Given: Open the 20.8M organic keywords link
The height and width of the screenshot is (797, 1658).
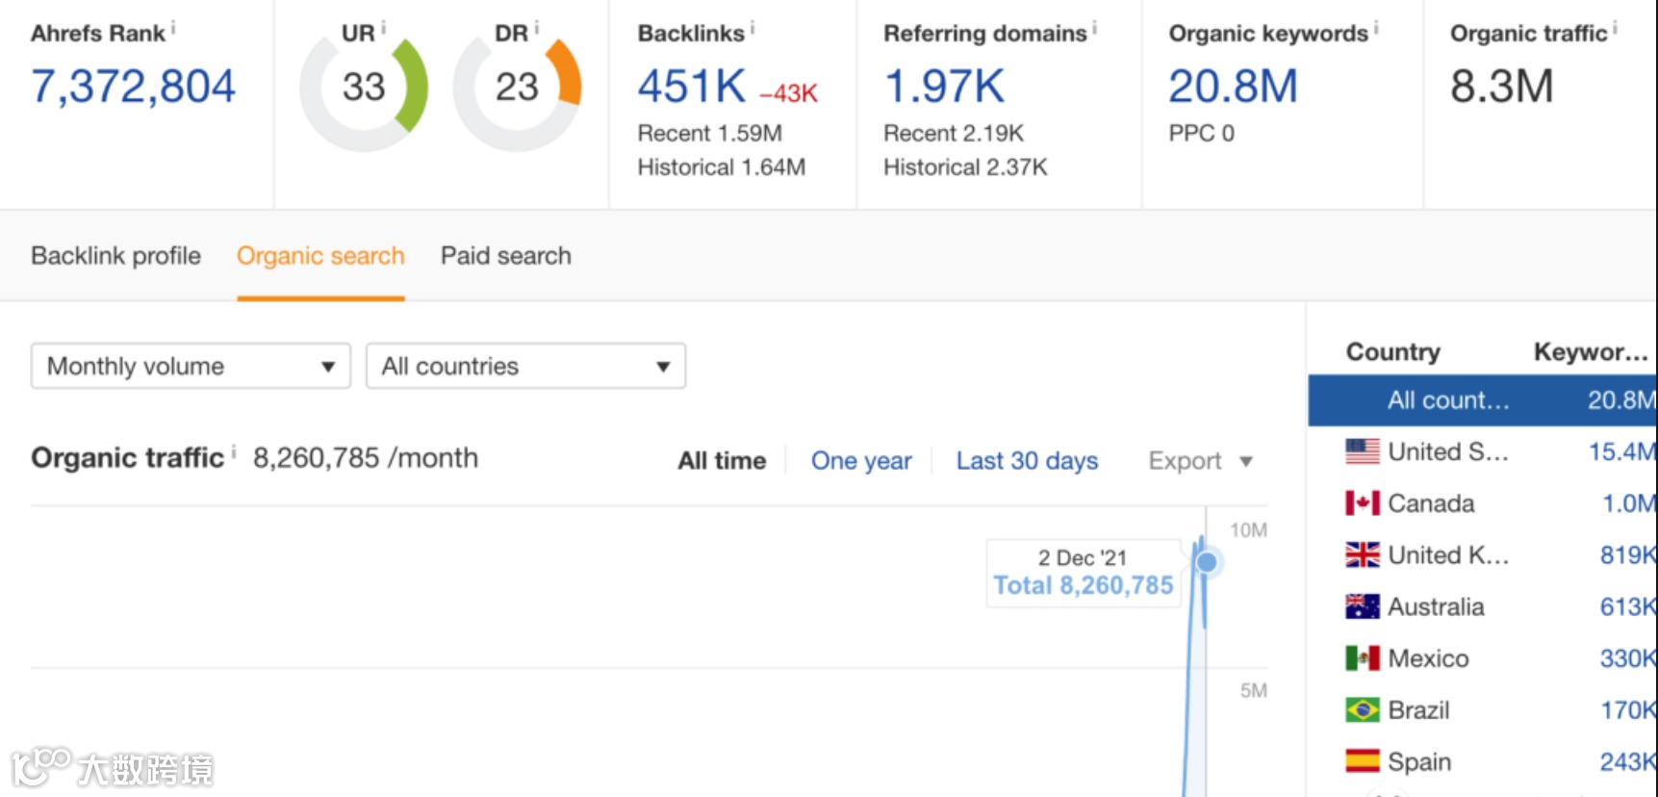Looking at the screenshot, I should (x=1233, y=87).
